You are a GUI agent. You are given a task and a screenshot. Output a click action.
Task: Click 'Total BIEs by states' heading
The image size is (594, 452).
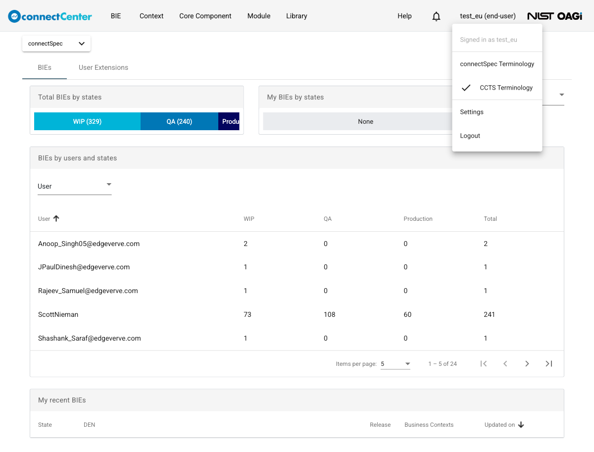70,97
